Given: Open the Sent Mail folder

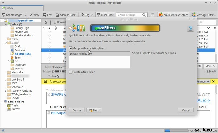Looking at the screenshot, I should tap(20, 50).
